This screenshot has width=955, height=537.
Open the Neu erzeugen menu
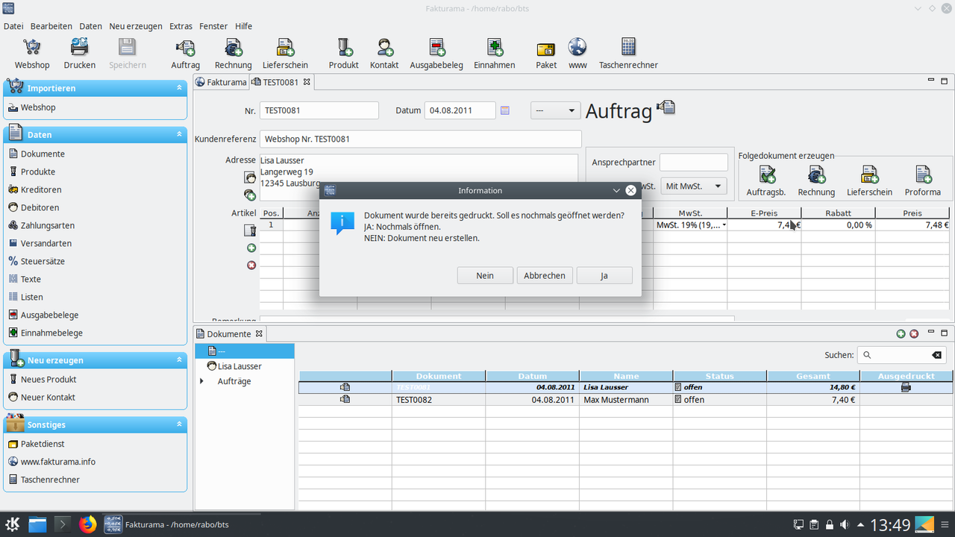[136, 26]
